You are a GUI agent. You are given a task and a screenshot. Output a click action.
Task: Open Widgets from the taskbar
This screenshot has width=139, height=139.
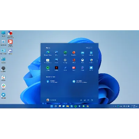click(64, 106)
